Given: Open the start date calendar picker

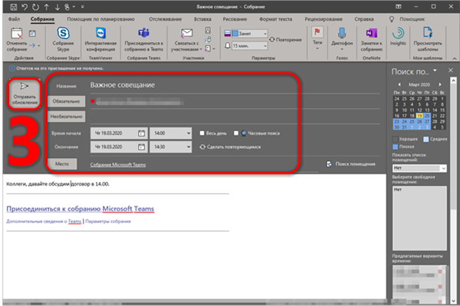Looking at the screenshot, I should (x=142, y=133).
